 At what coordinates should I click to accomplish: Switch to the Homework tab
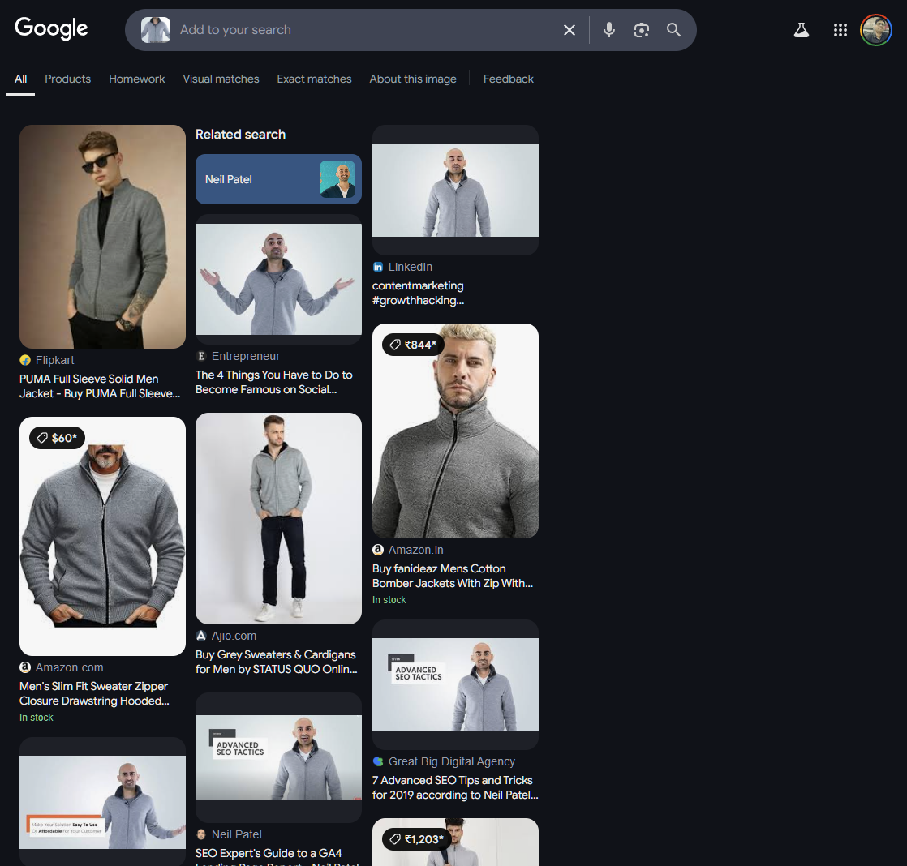point(136,79)
